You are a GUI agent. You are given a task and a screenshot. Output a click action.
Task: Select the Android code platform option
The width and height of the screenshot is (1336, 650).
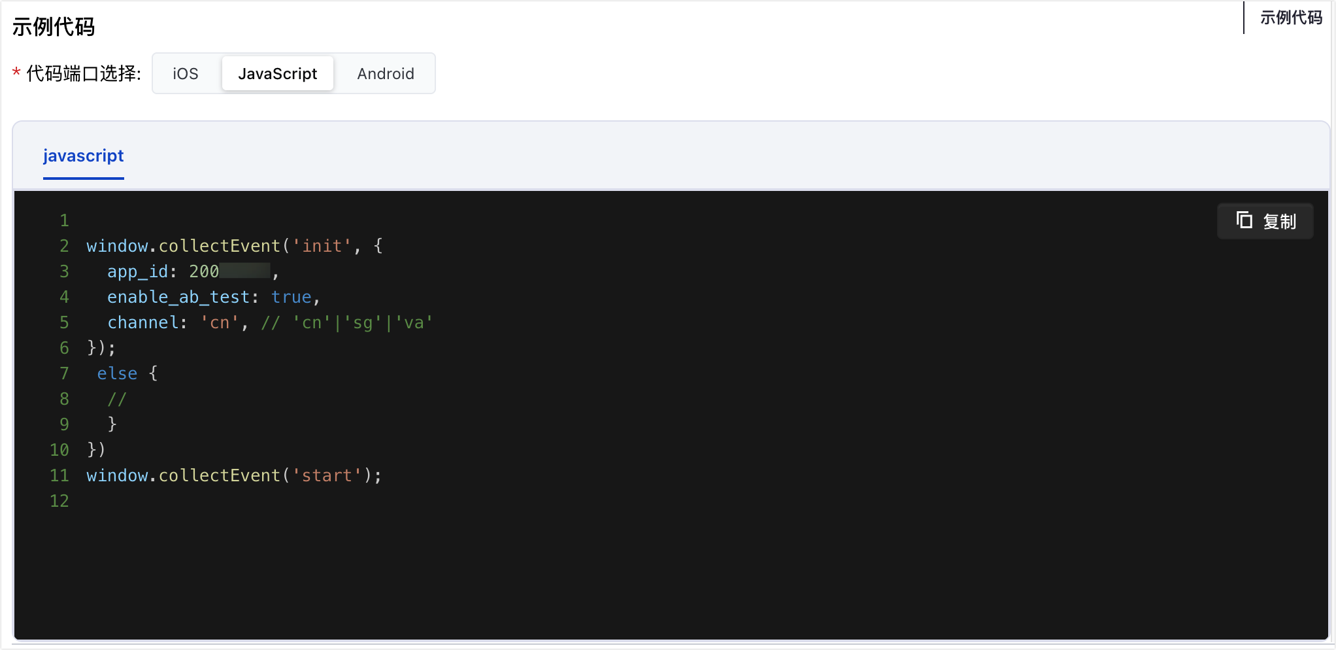point(386,73)
